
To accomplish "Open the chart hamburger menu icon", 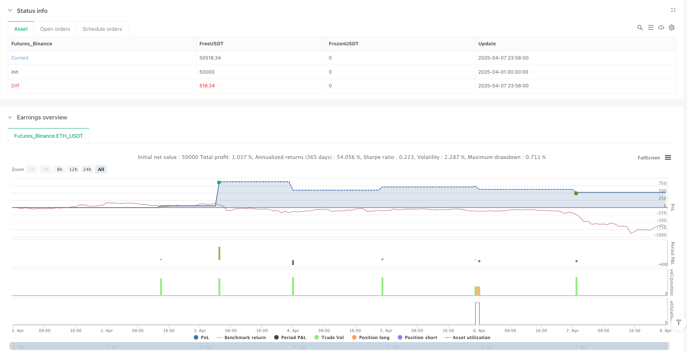I will click(668, 158).
